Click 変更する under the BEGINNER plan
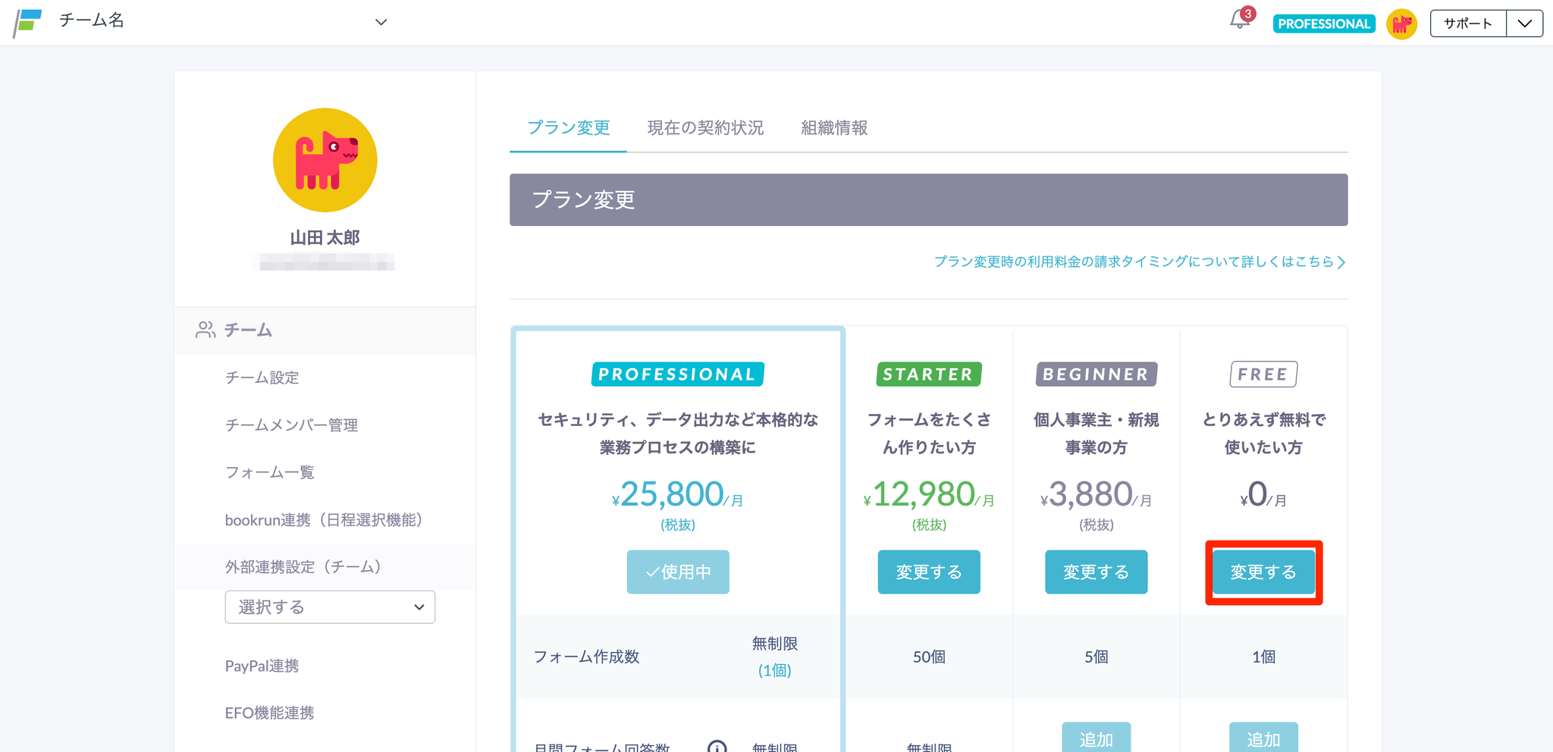Screen dimensions: 1553x752 1096,572
